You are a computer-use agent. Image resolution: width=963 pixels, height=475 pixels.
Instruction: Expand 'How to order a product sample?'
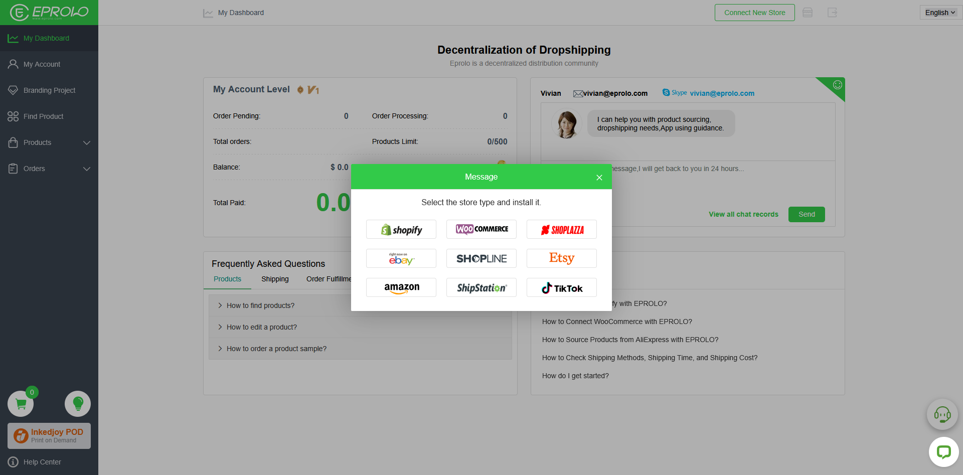pos(360,349)
